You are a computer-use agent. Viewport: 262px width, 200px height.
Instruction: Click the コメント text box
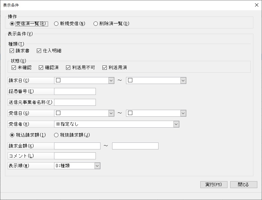pos(75,156)
